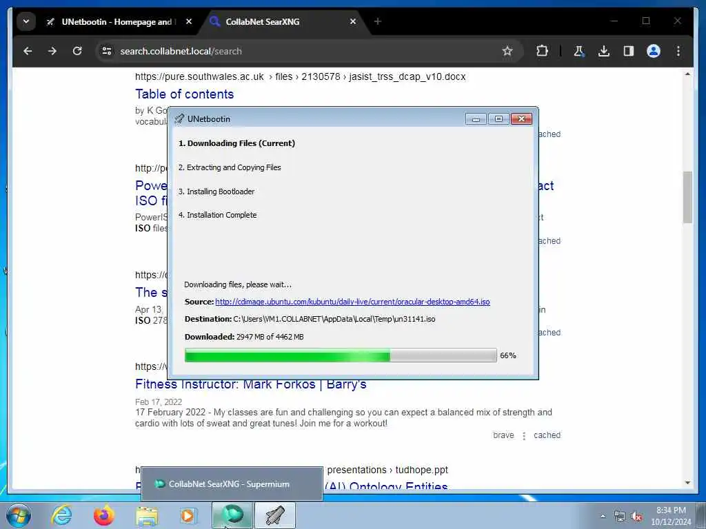
Task: Open Chrome Labs flask icon
Action: coord(579,51)
